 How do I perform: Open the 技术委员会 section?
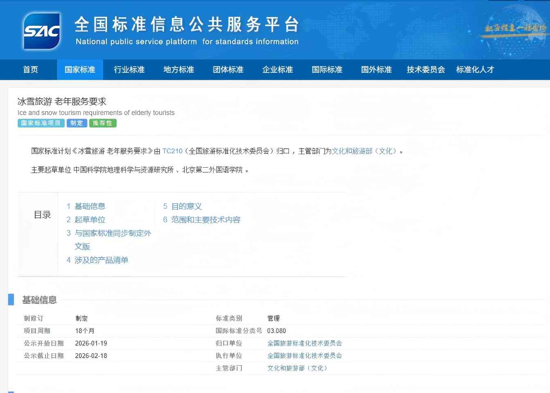point(426,70)
